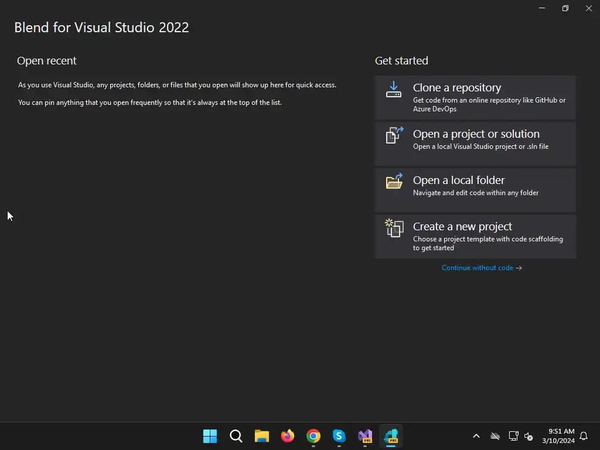Click the 'Blend for Visual Studio 2022' title
This screenshot has height=450, width=600.
pyautogui.click(x=101, y=28)
